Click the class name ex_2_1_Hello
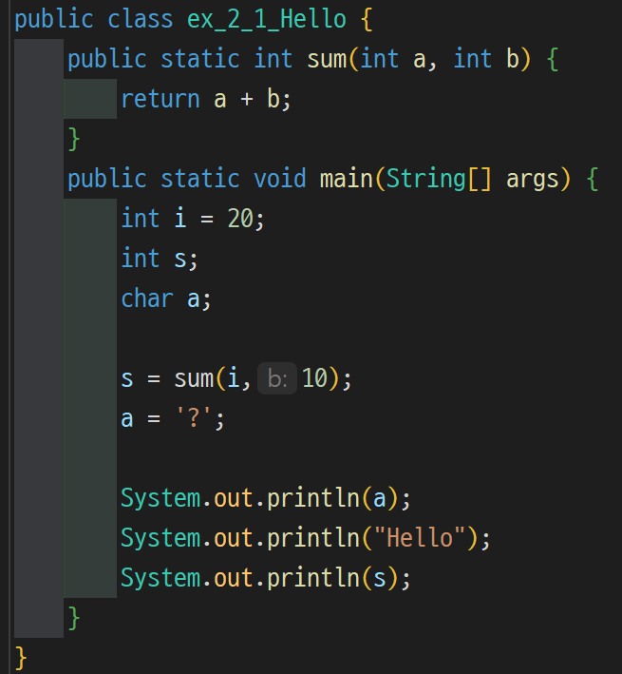 (266, 20)
